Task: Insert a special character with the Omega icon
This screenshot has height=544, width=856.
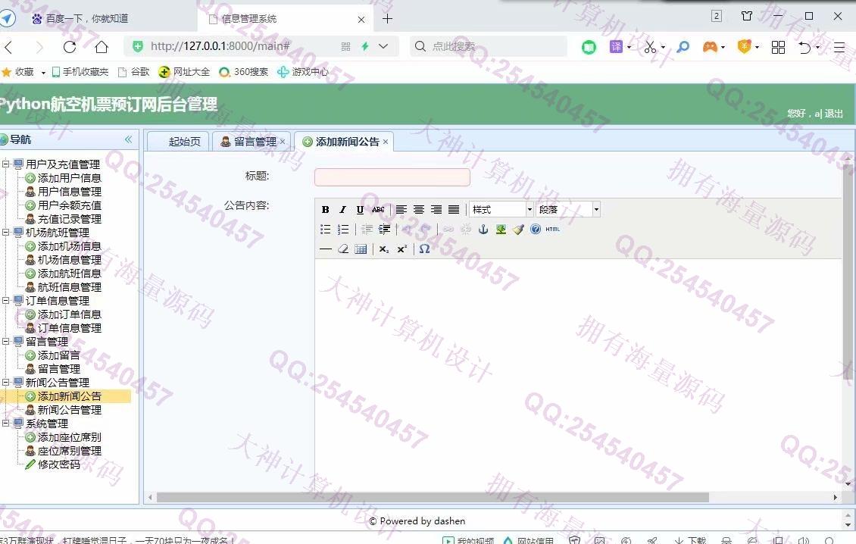Action: [425, 249]
